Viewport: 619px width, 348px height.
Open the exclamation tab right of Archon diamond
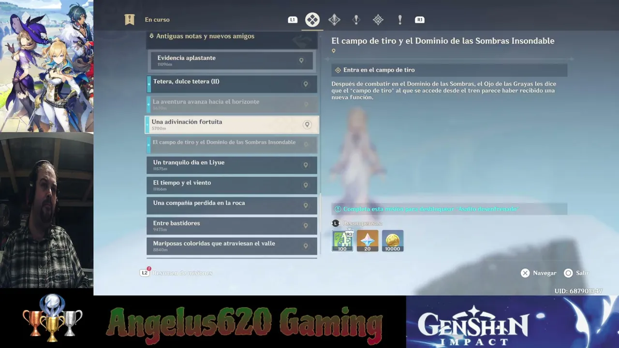(x=356, y=20)
